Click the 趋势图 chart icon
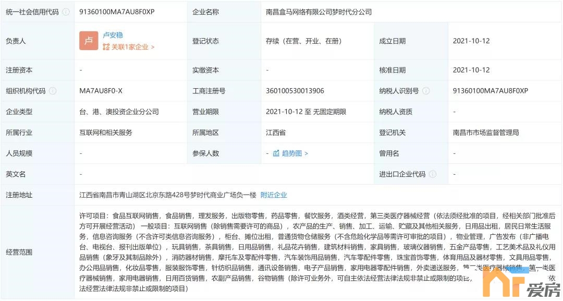The width and height of the screenshot is (563, 301). tap(276, 153)
